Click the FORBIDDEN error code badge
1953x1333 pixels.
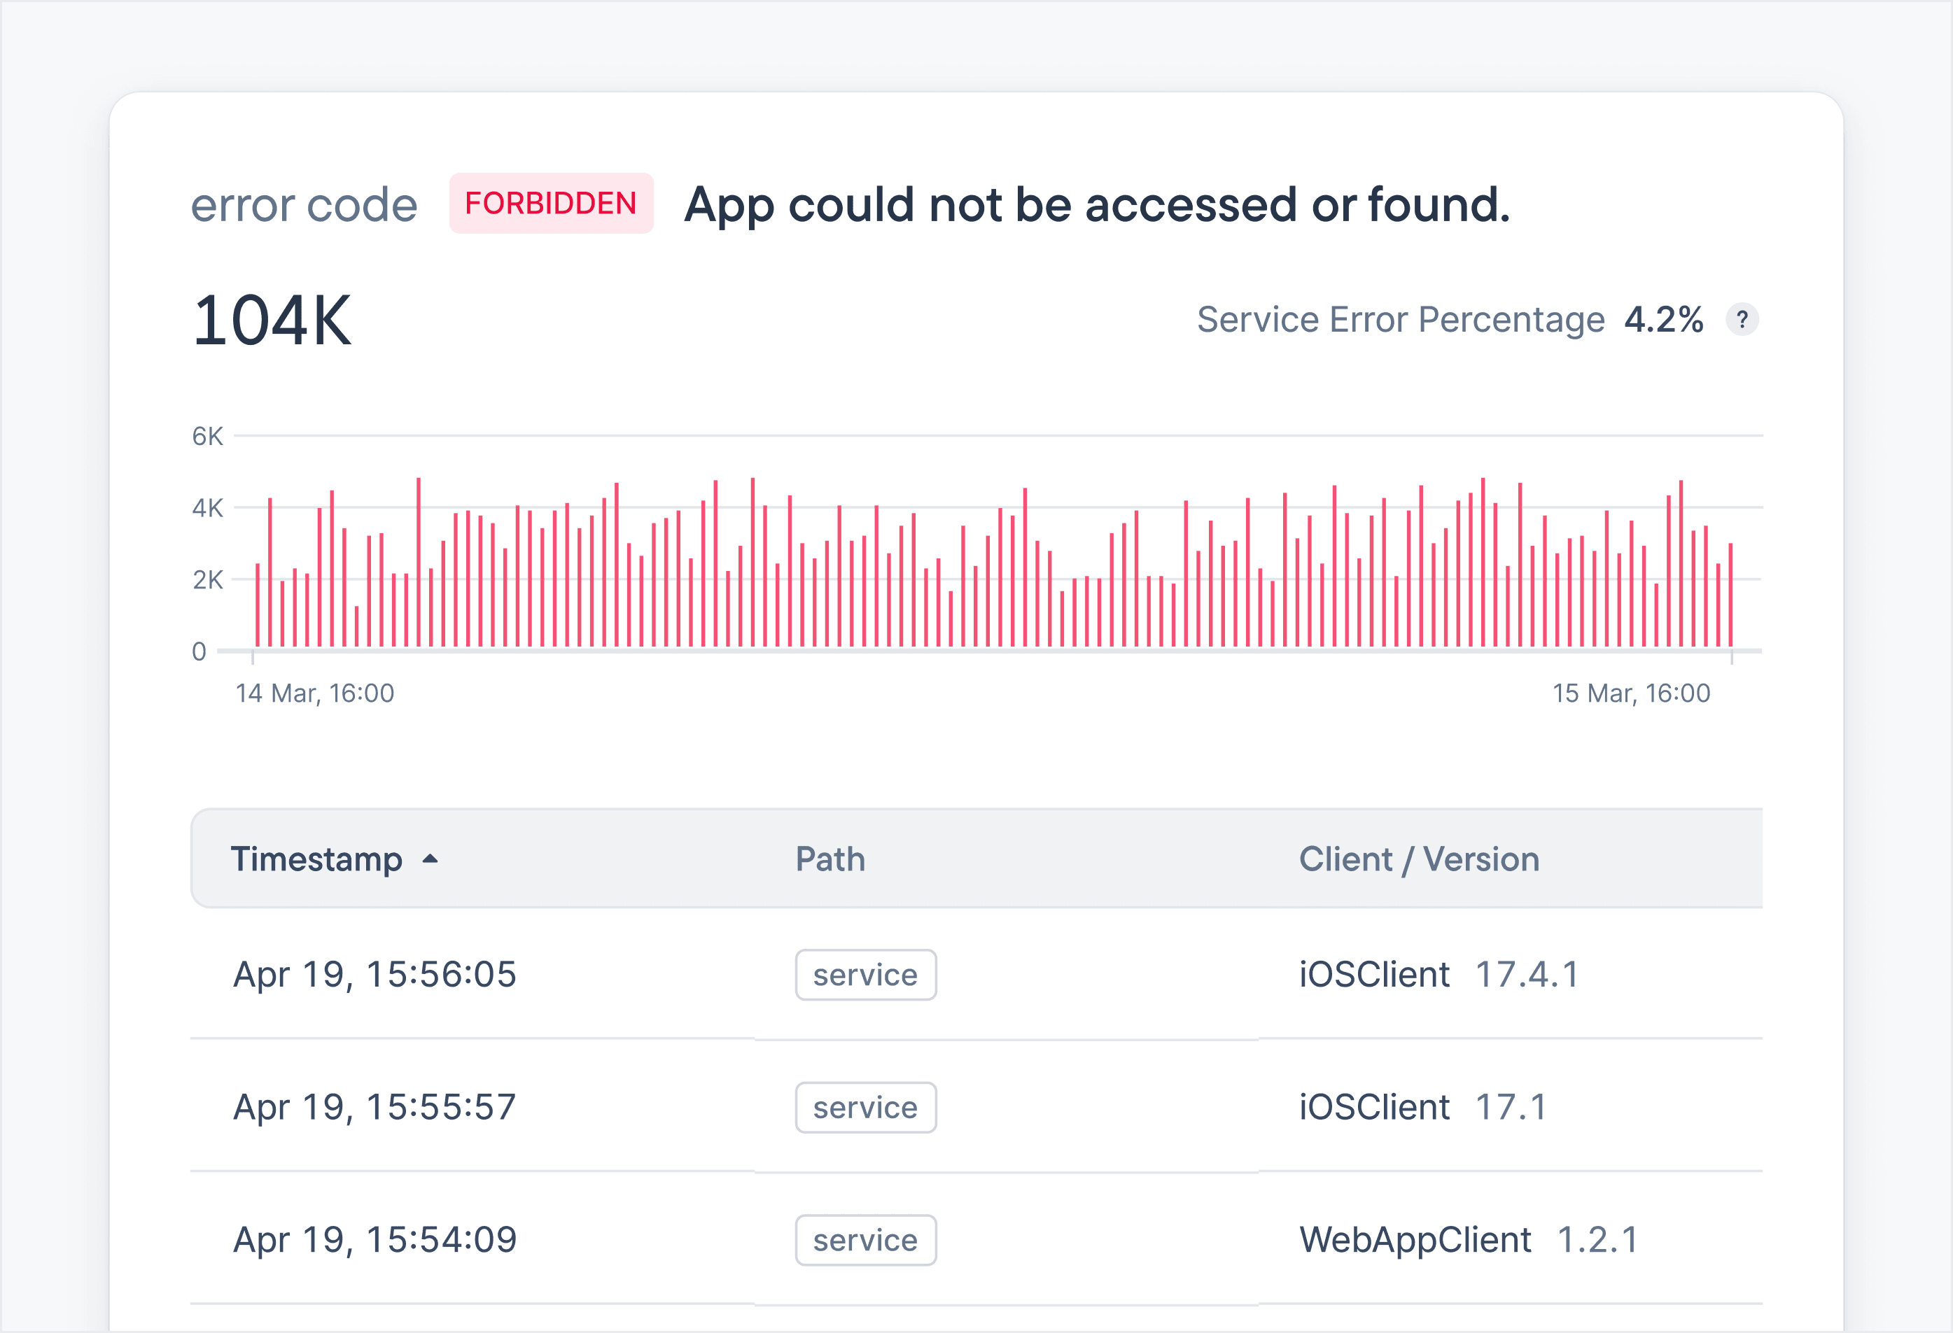[550, 203]
